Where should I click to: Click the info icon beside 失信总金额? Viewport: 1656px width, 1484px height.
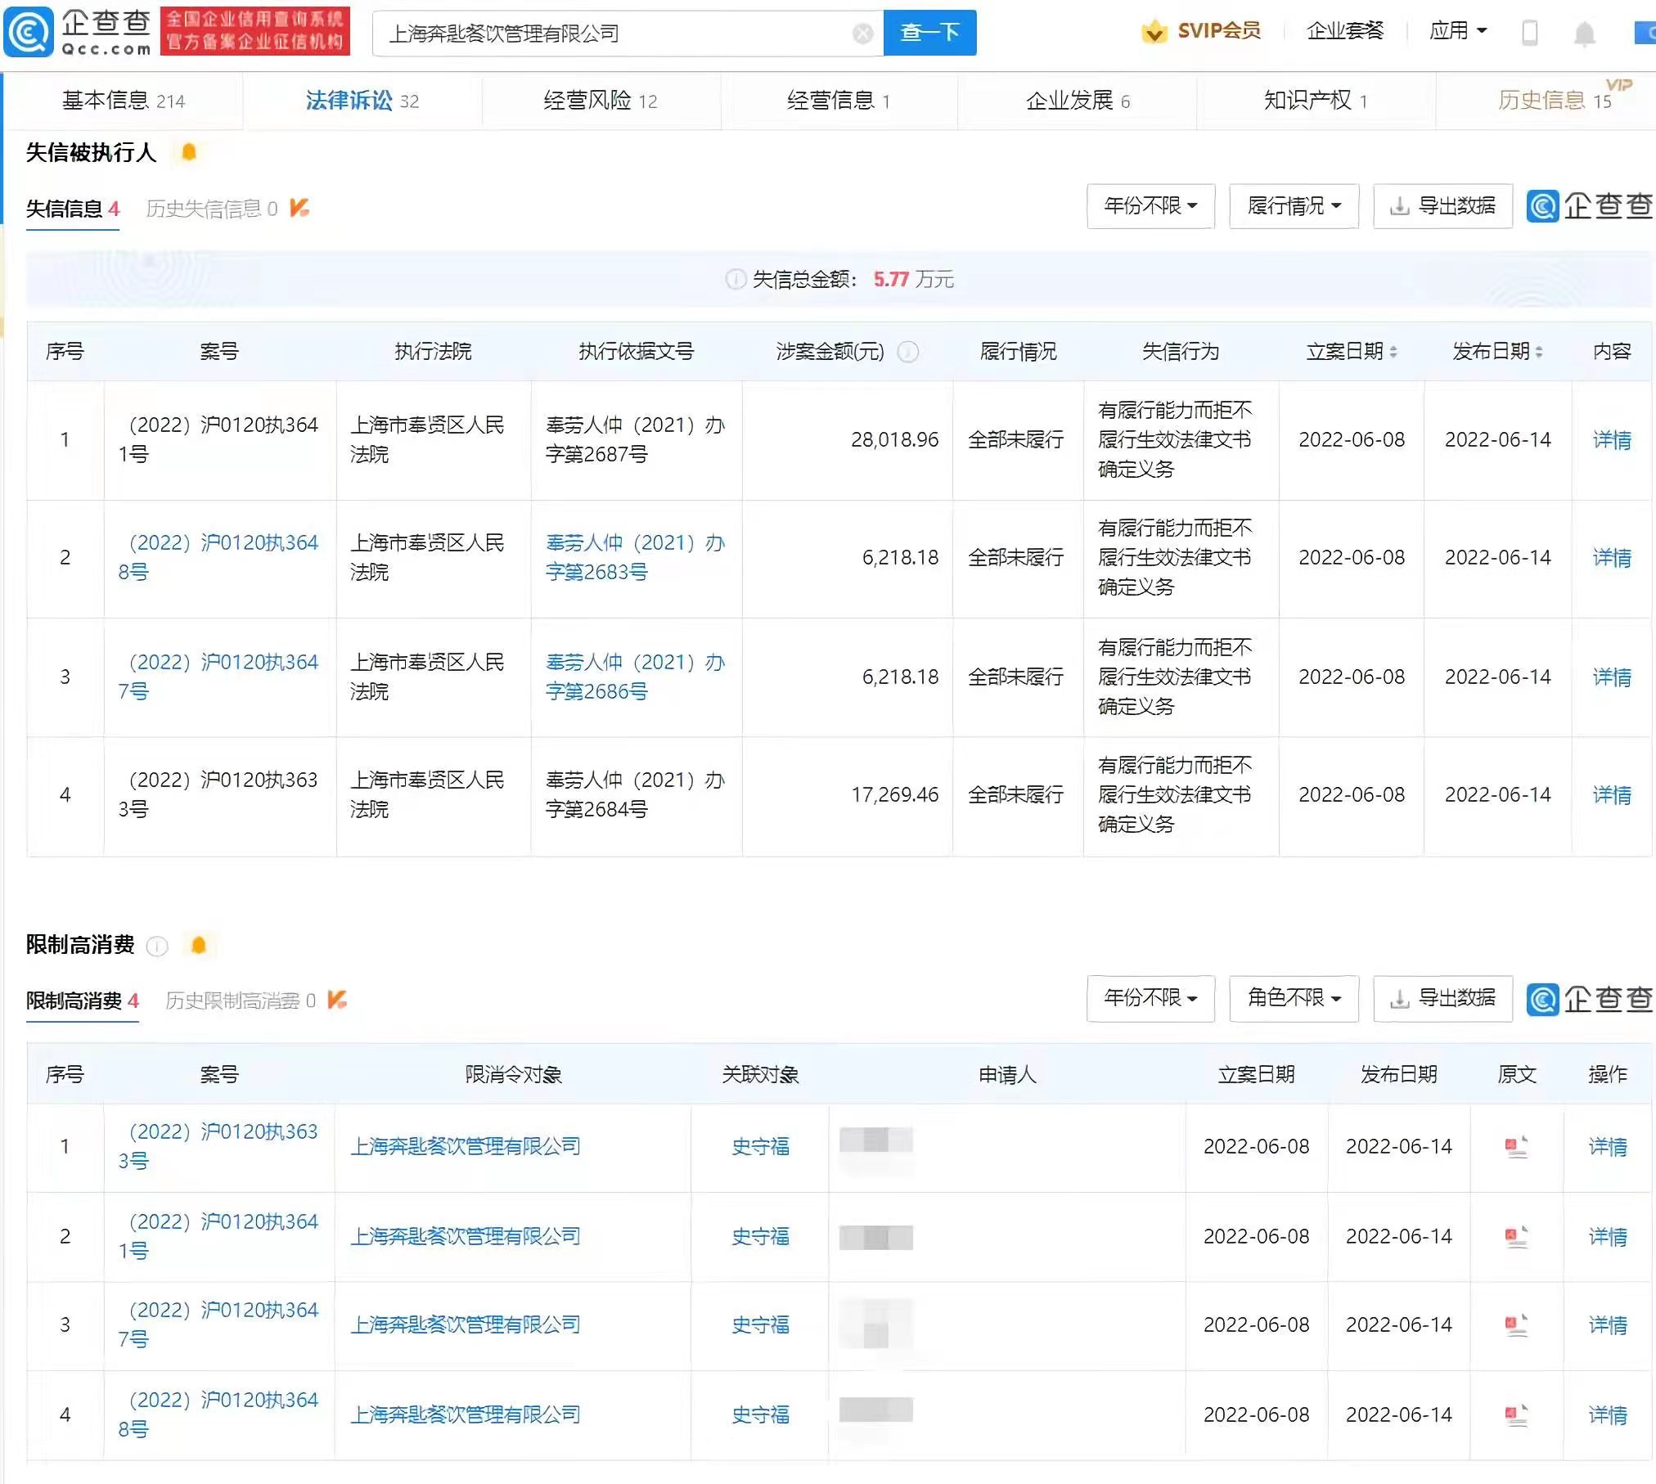point(736,279)
